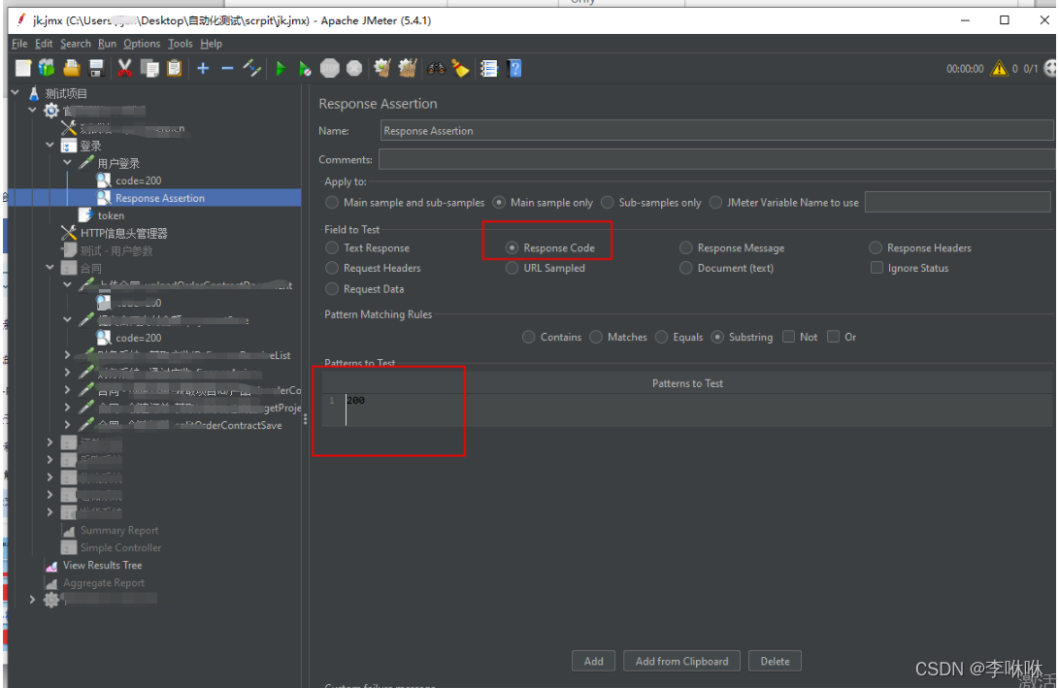This screenshot has height=688, width=1059.
Task: Stop the test with STOP icon
Action: (x=330, y=68)
